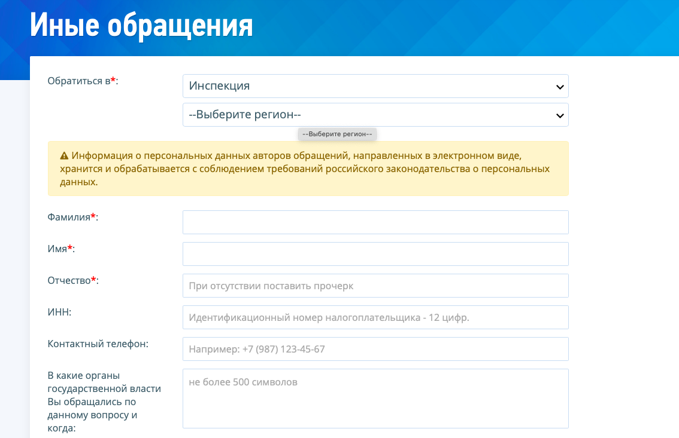Click the --Выберите регион-- tooltip label
679x438 pixels.
click(x=337, y=134)
